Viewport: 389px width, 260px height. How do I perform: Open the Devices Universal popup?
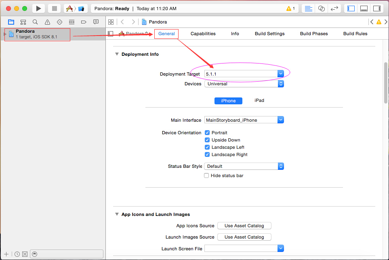coord(244,84)
